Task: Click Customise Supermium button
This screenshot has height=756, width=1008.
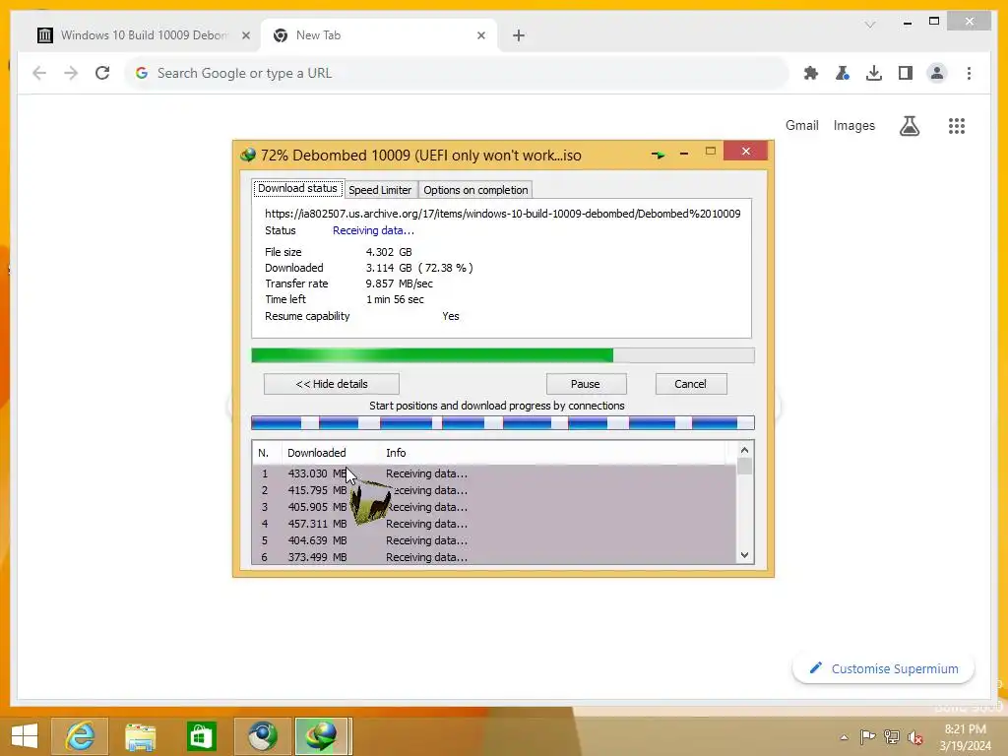Action: 883,668
